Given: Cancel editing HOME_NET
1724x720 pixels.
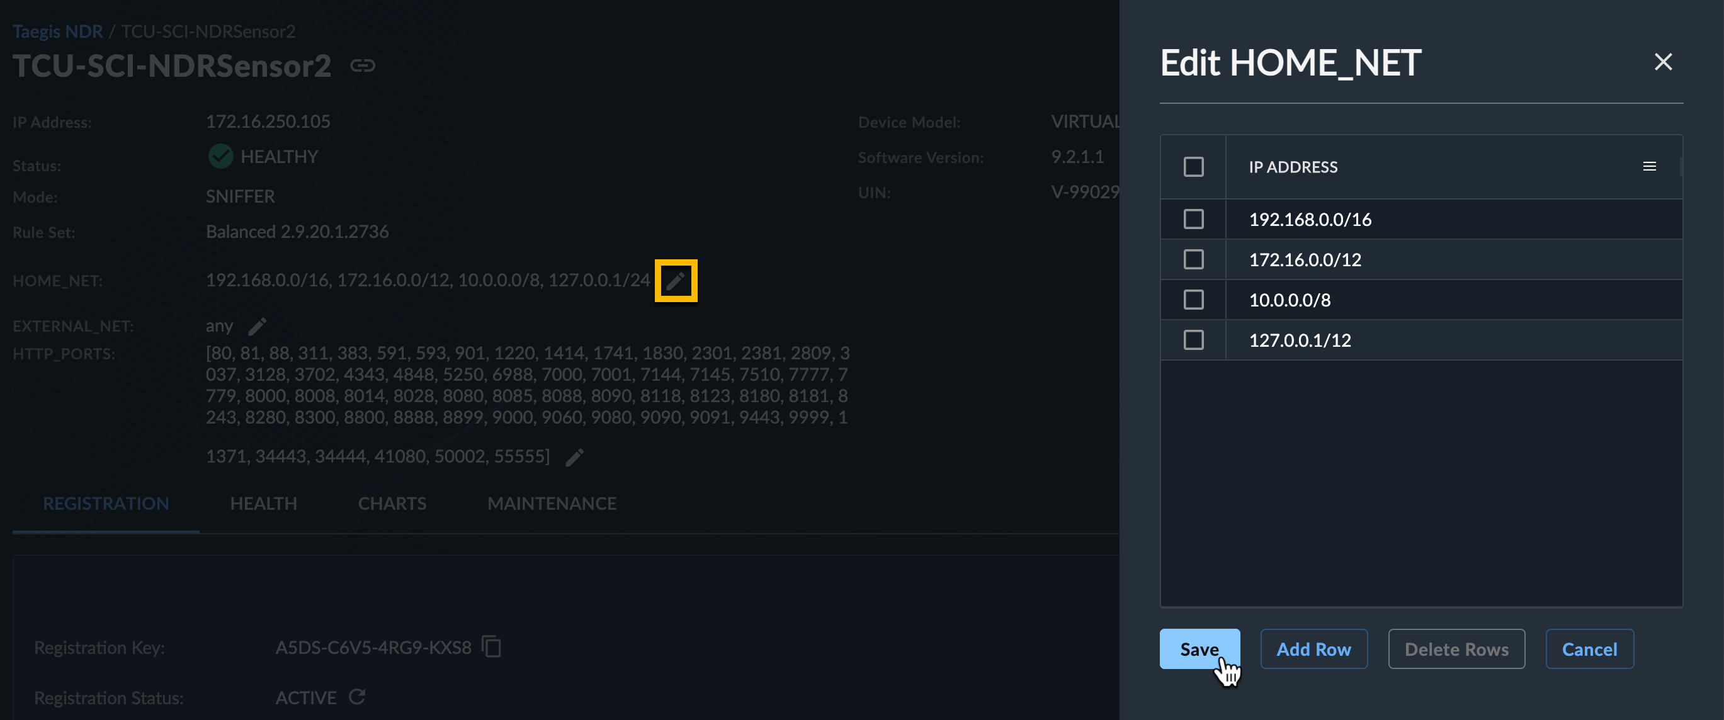Looking at the screenshot, I should coord(1589,648).
